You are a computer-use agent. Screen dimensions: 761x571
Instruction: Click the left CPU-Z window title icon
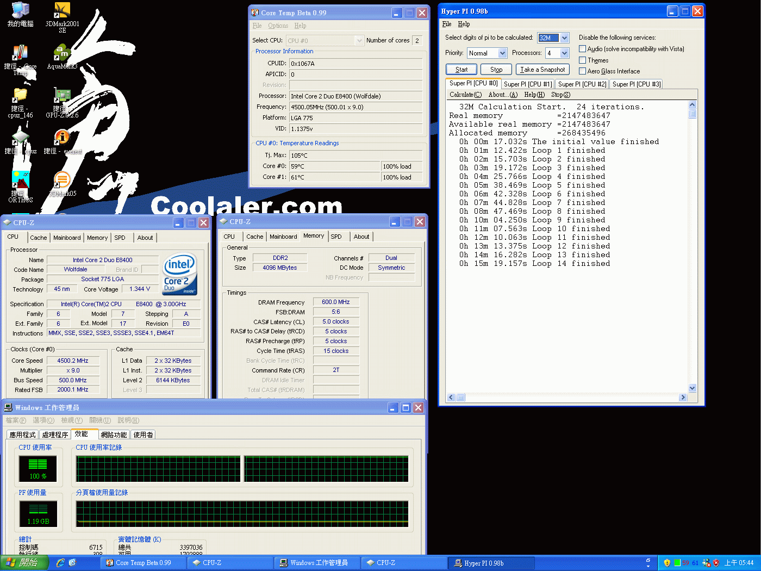(x=7, y=222)
